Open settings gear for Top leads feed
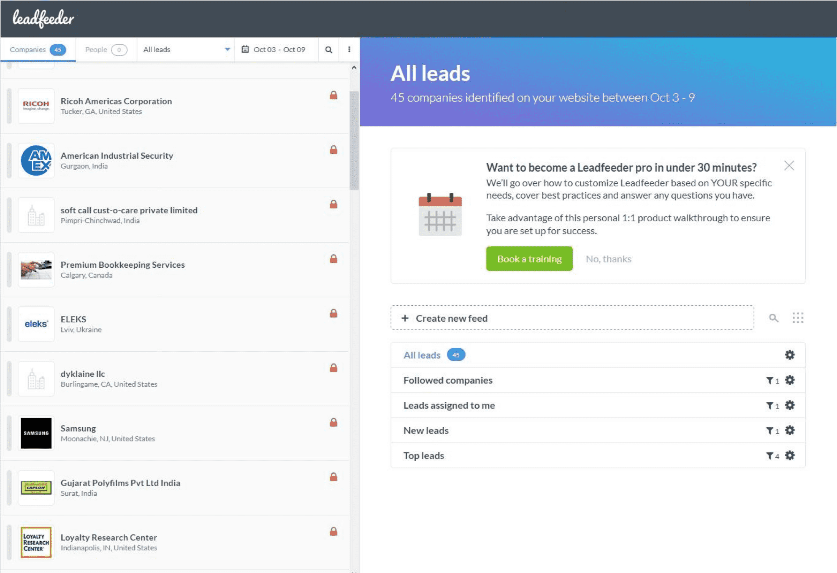The width and height of the screenshot is (837, 573). 790,456
